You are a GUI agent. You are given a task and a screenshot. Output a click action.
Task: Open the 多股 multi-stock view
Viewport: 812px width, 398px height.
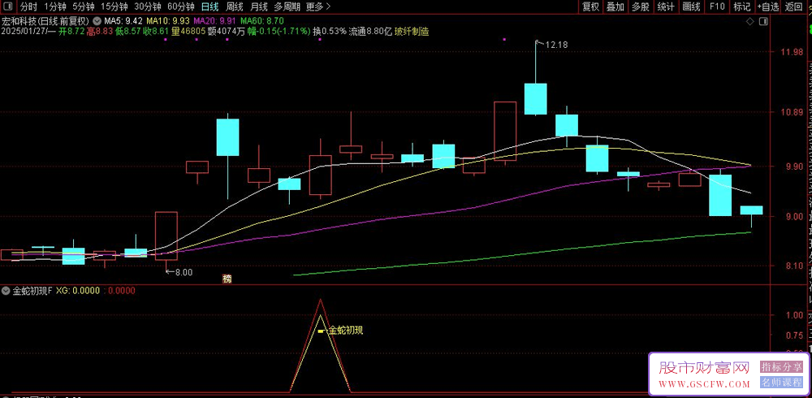point(641,6)
